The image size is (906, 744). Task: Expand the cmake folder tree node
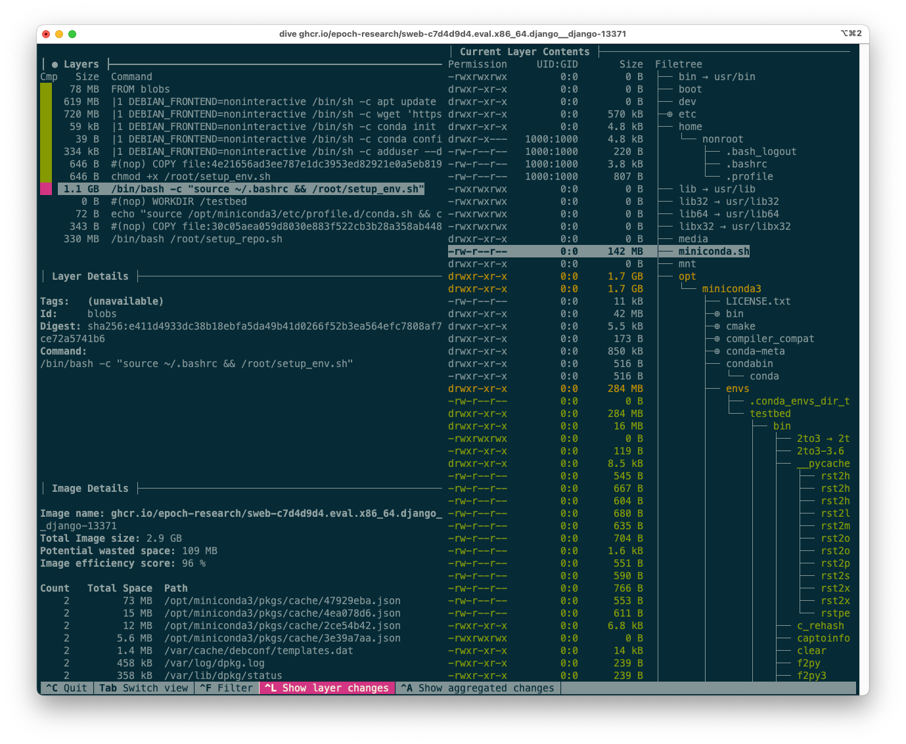point(717,326)
